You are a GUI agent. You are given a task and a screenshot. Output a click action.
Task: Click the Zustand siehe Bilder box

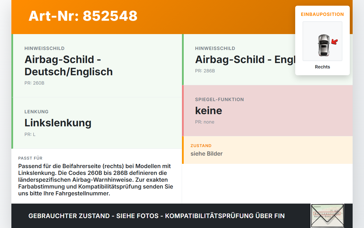267,150
